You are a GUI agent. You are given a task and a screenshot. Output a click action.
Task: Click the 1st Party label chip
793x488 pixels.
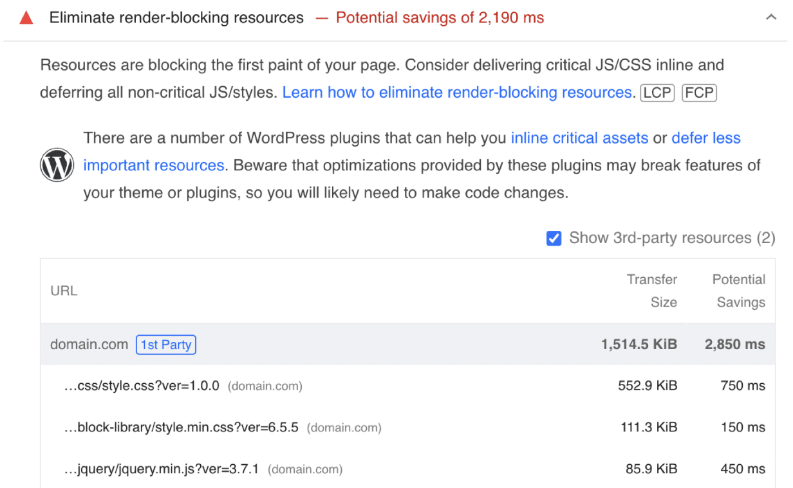point(166,345)
